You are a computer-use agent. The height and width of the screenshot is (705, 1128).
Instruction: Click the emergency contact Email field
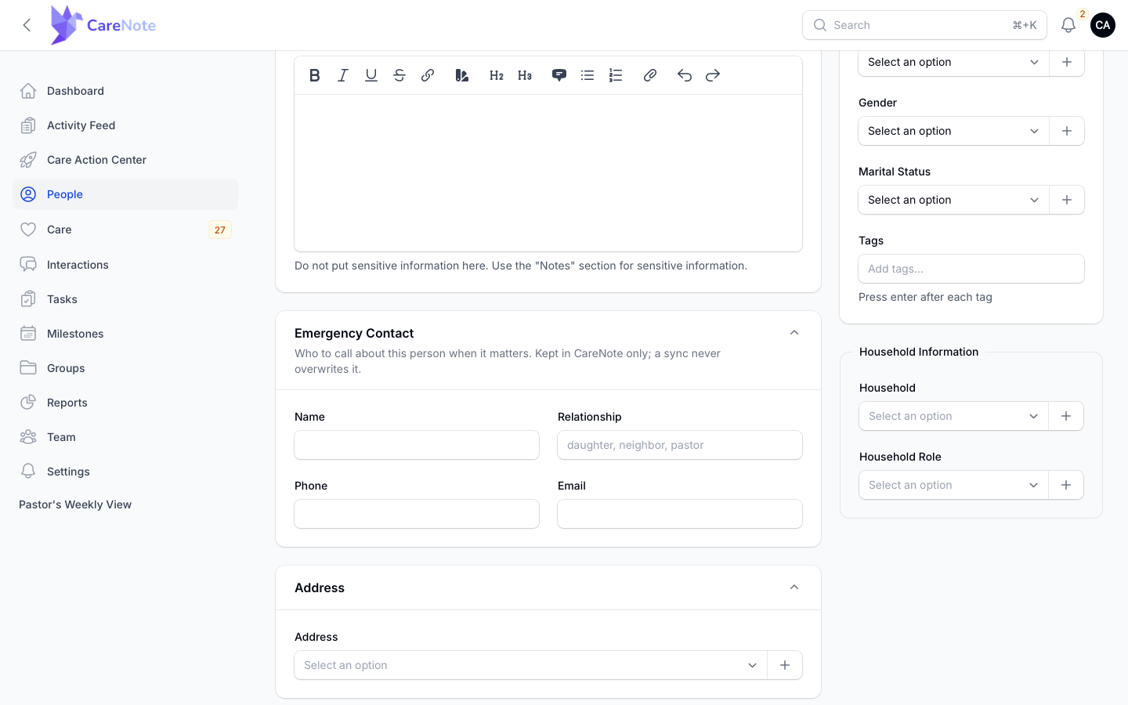click(x=680, y=514)
